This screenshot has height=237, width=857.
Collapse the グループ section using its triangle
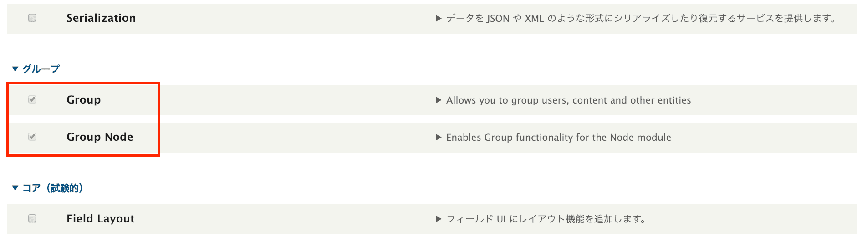[x=15, y=69]
